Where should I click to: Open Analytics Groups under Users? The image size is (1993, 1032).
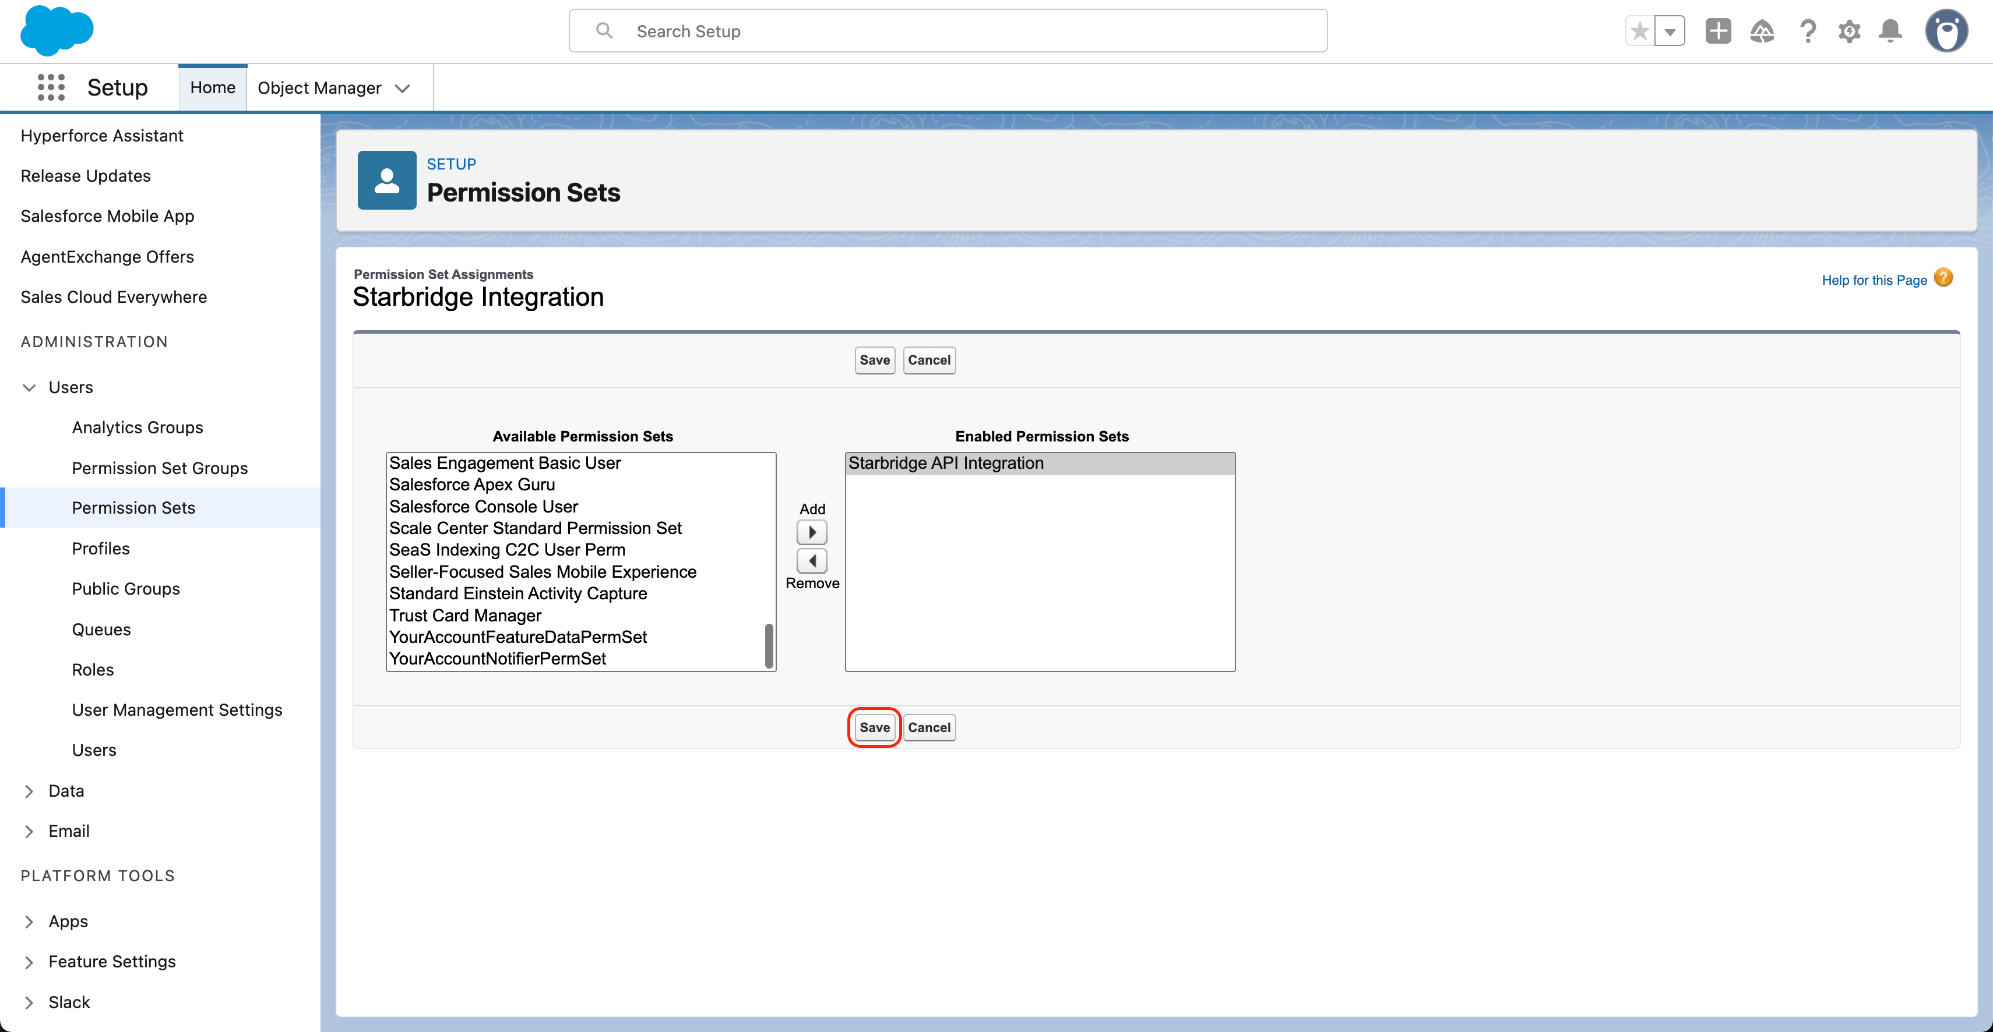tap(138, 427)
